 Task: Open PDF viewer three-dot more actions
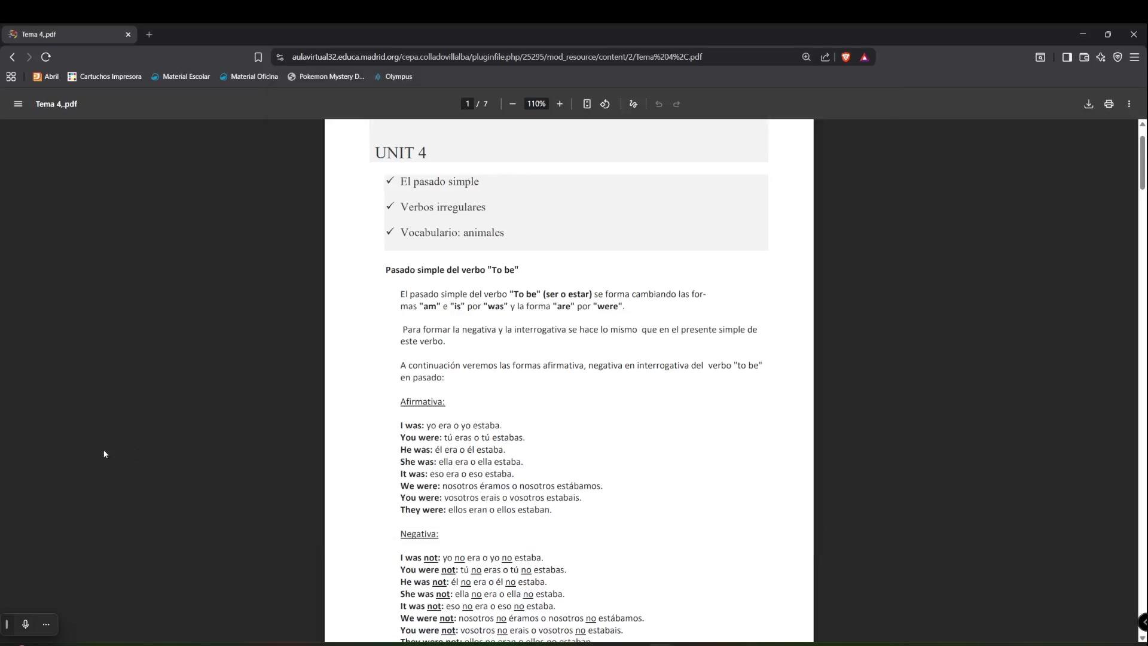click(1129, 104)
